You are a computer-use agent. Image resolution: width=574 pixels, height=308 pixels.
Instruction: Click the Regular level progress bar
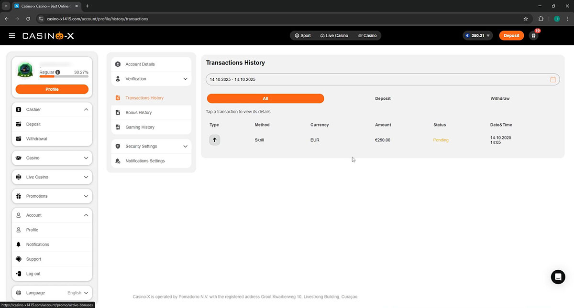tap(64, 76)
